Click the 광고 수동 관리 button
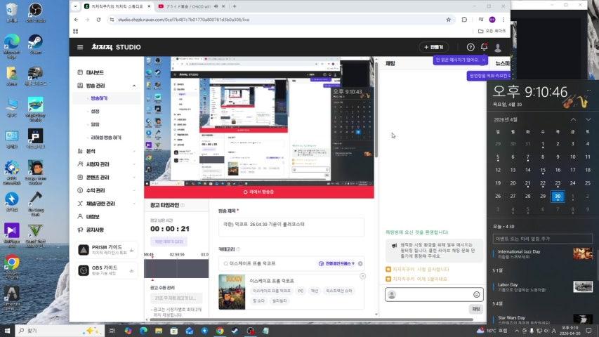Image resolution: width=599 pixels, height=337 pixels. [x=175, y=298]
